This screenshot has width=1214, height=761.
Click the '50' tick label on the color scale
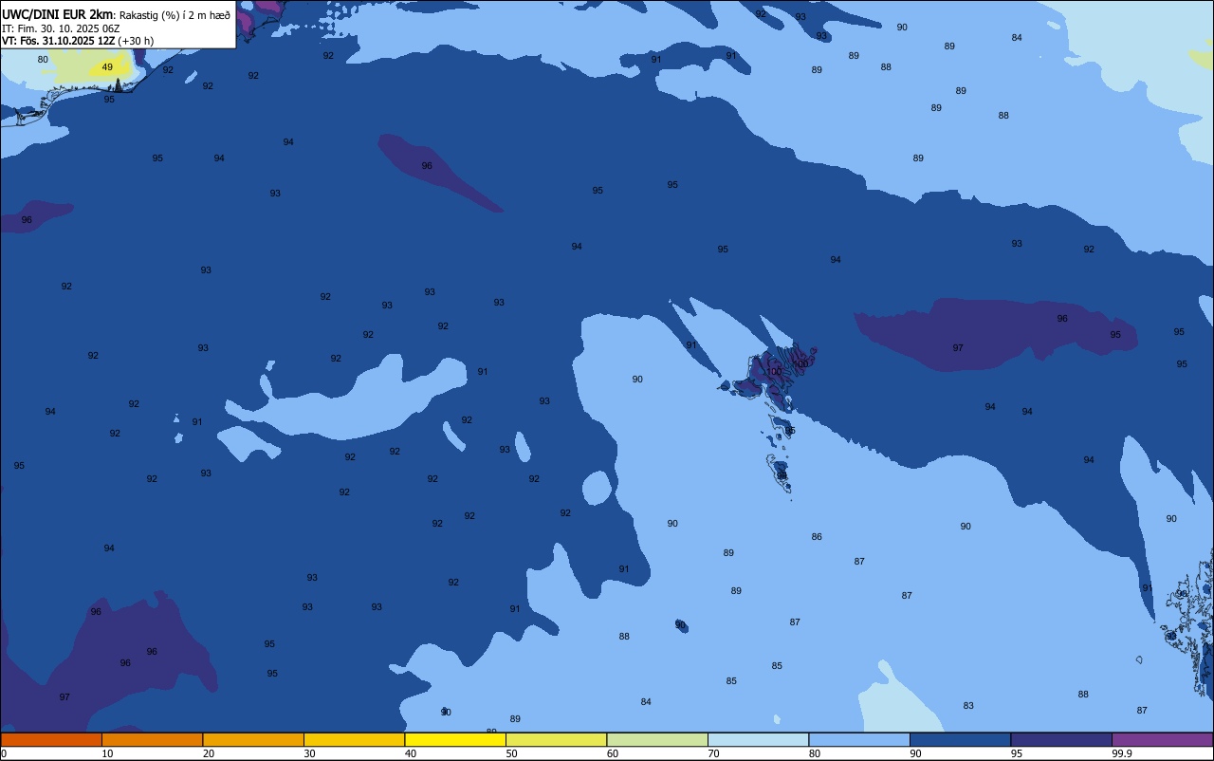pyautogui.click(x=512, y=753)
